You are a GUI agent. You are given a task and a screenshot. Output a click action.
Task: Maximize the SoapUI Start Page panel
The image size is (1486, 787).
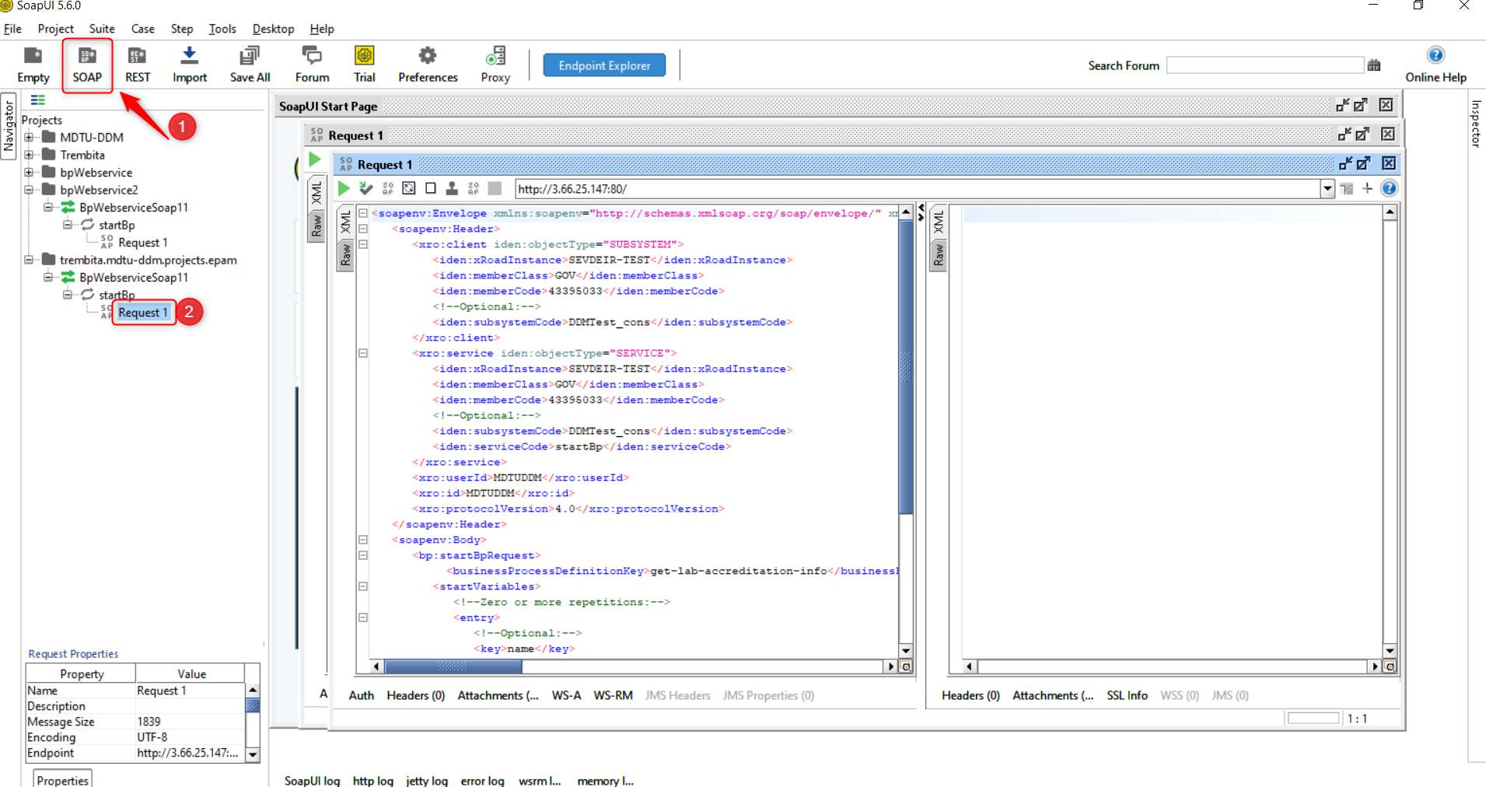pos(1360,105)
